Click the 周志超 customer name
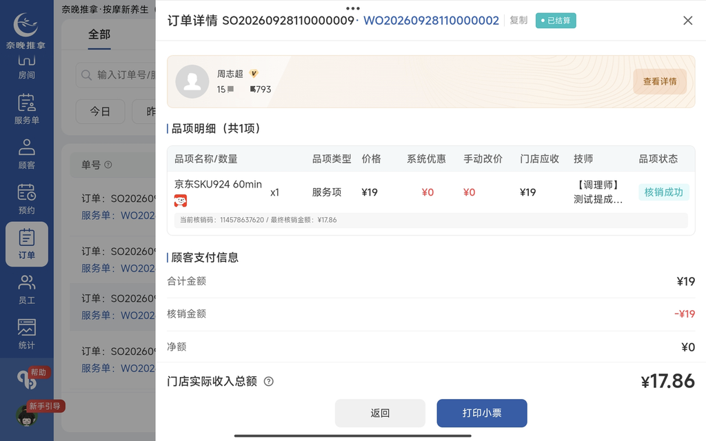This screenshot has width=706, height=441. click(x=230, y=74)
